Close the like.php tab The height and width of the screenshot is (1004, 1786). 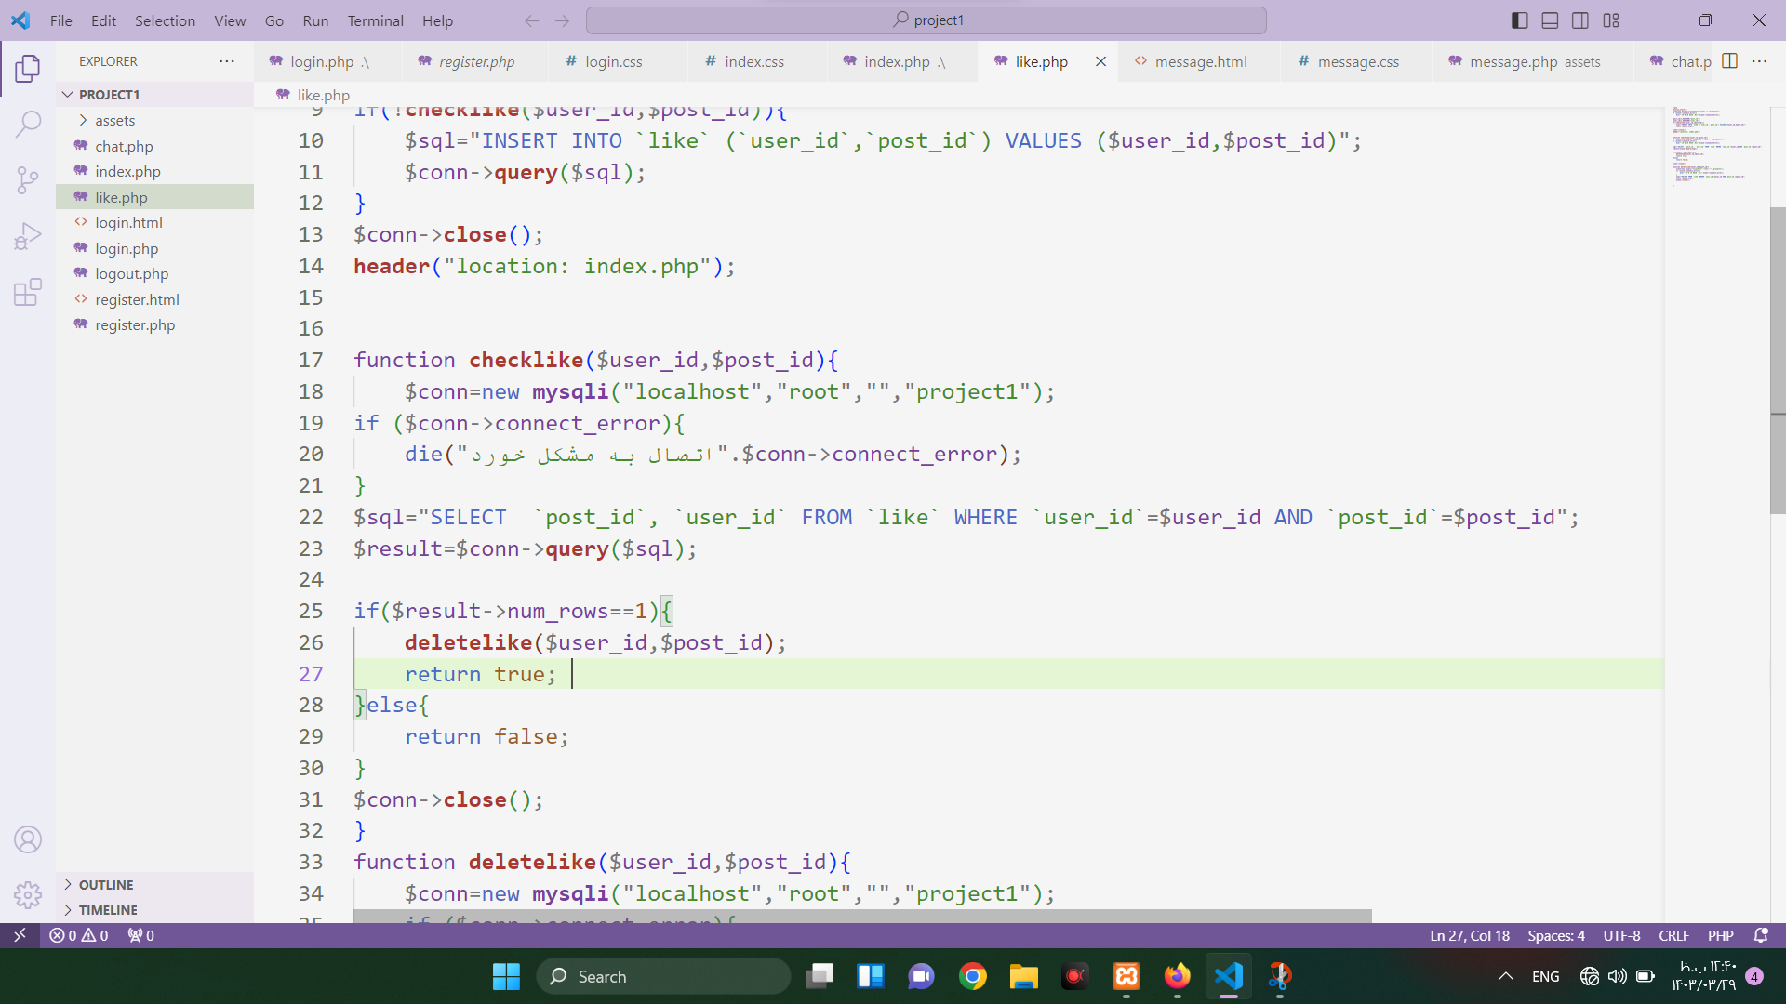[1100, 61]
